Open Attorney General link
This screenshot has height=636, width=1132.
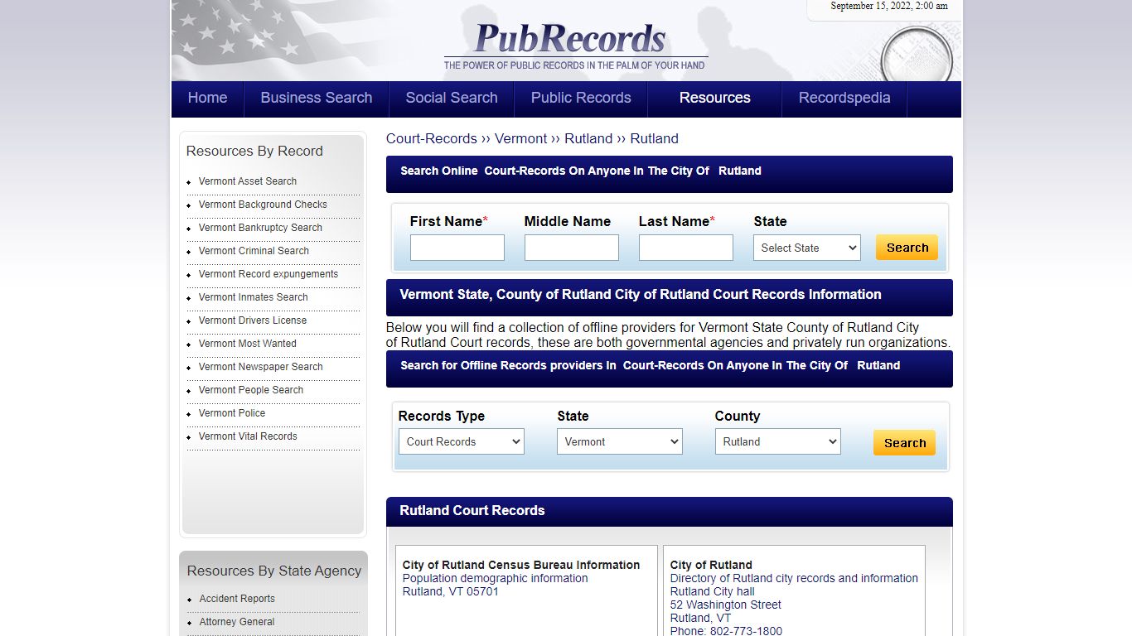[x=237, y=622]
